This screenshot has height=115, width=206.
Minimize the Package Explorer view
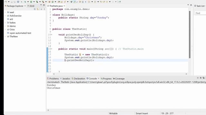[41, 5]
